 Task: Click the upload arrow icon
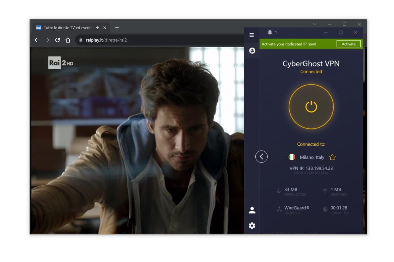(x=325, y=191)
